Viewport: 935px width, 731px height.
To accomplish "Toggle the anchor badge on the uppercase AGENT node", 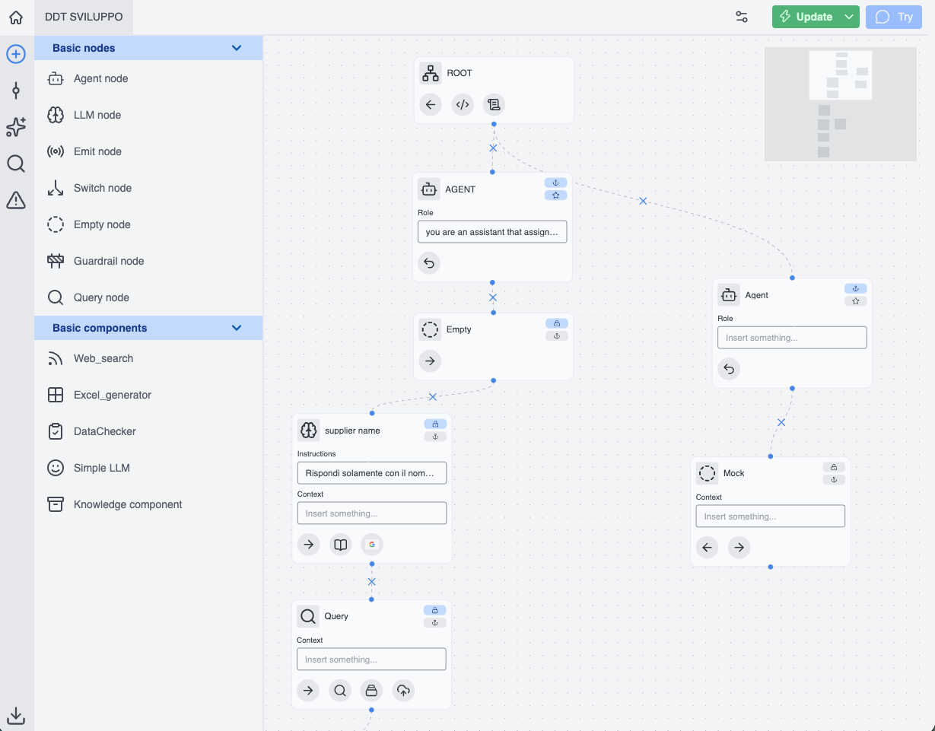I will pos(556,183).
